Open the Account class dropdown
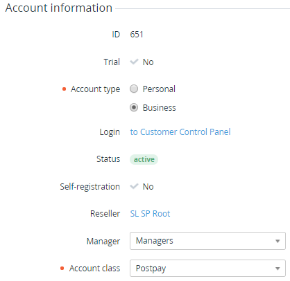Viewport: 290px width, 281px height. [207, 268]
